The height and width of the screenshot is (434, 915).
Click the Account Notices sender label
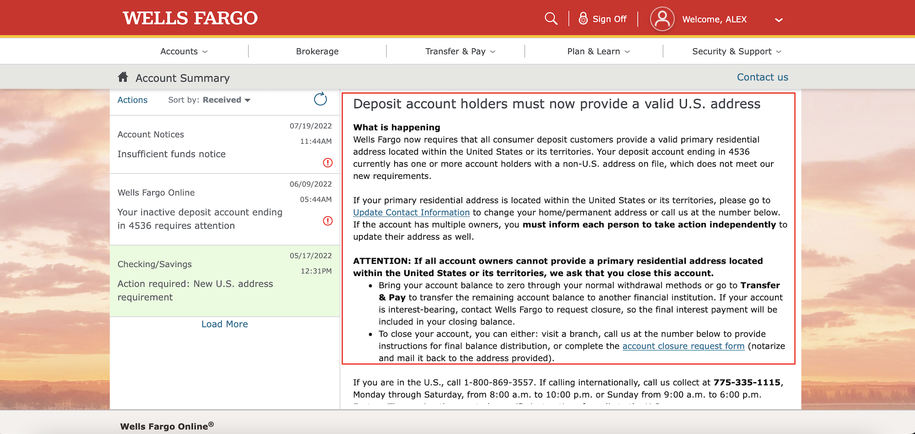(x=150, y=135)
